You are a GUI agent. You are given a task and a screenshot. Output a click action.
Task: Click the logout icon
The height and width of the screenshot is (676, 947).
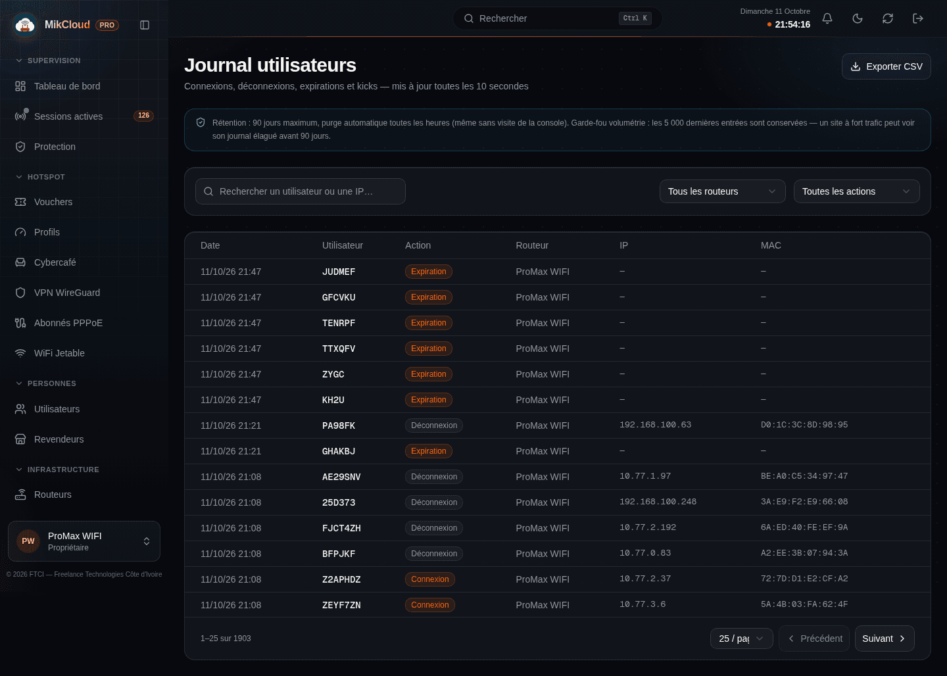(x=918, y=18)
